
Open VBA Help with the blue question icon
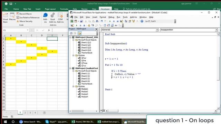click(142, 21)
